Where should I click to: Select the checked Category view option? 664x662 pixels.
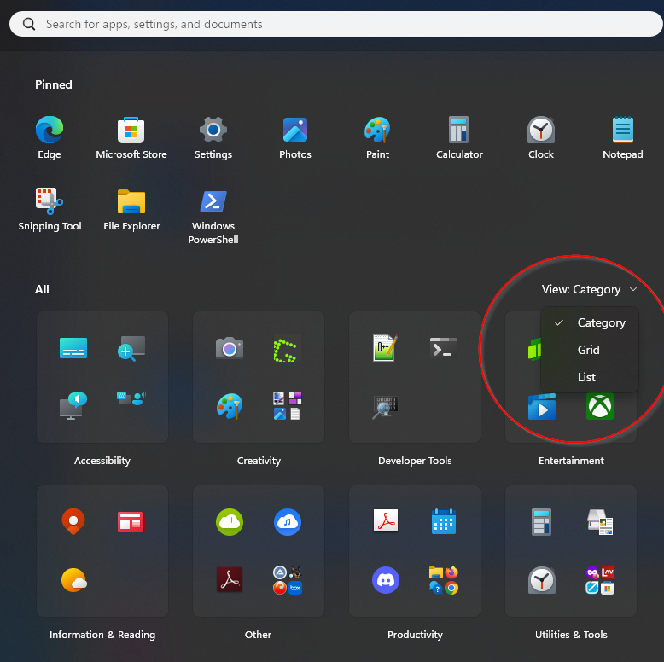590,322
